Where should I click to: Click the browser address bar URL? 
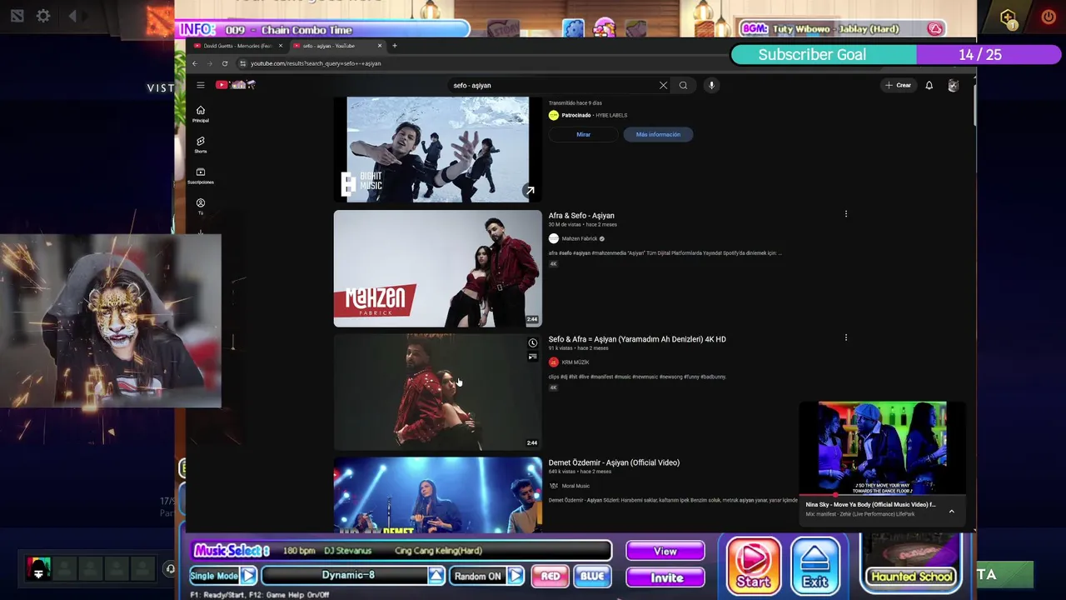[x=316, y=63]
